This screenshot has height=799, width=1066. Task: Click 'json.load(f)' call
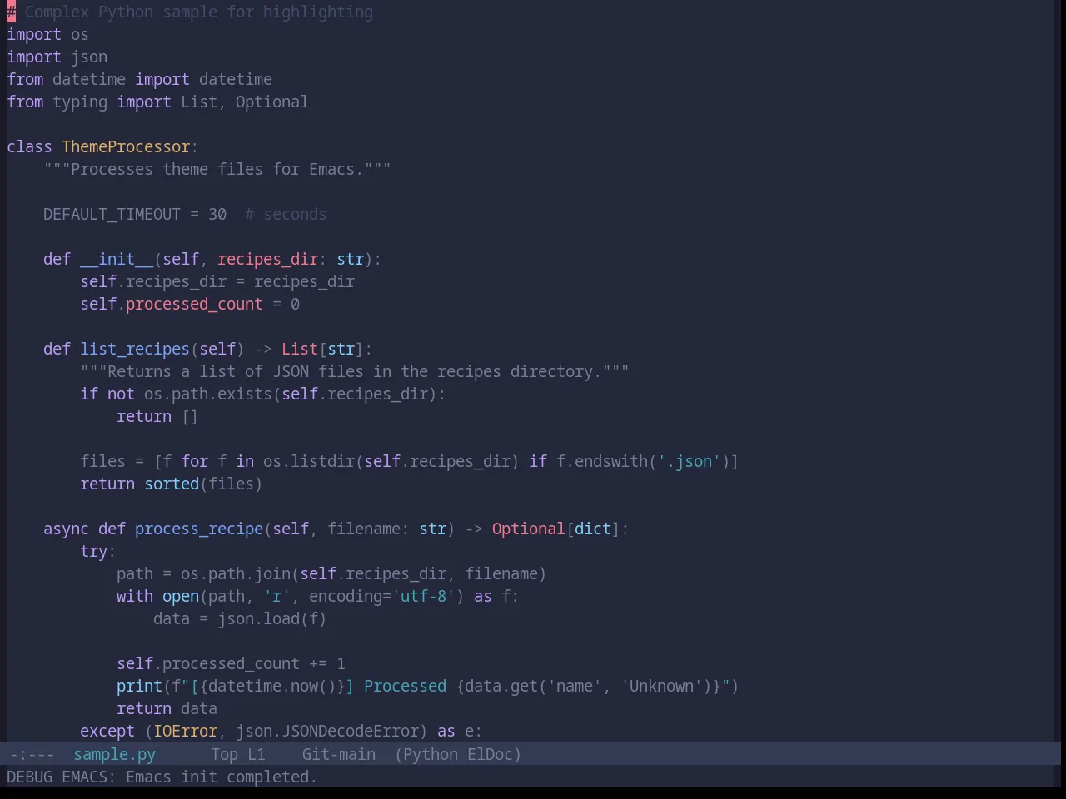point(272,618)
